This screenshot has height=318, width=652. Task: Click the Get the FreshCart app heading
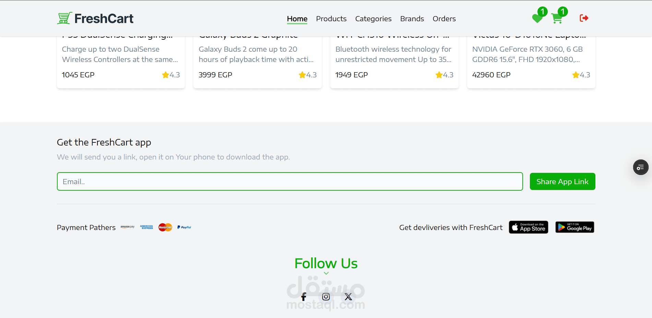(104, 142)
